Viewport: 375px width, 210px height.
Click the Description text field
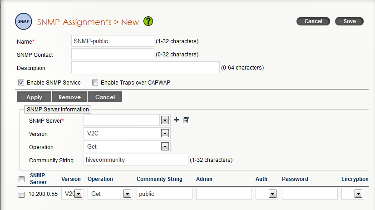145,68
